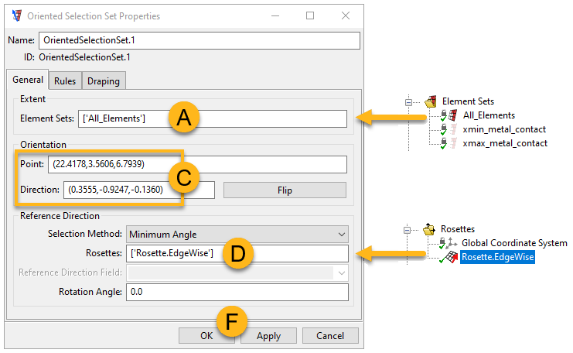Switch to the Draping tab
The image size is (573, 353).
tap(103, 81)
